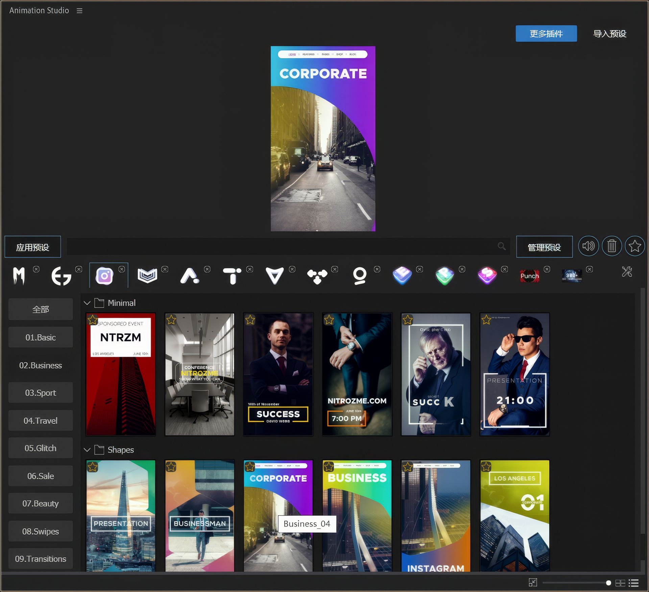Toggle favorite star on NTRZM thumbnail
The width and height of the screenshot is (649, 592).
coord(93,319)
